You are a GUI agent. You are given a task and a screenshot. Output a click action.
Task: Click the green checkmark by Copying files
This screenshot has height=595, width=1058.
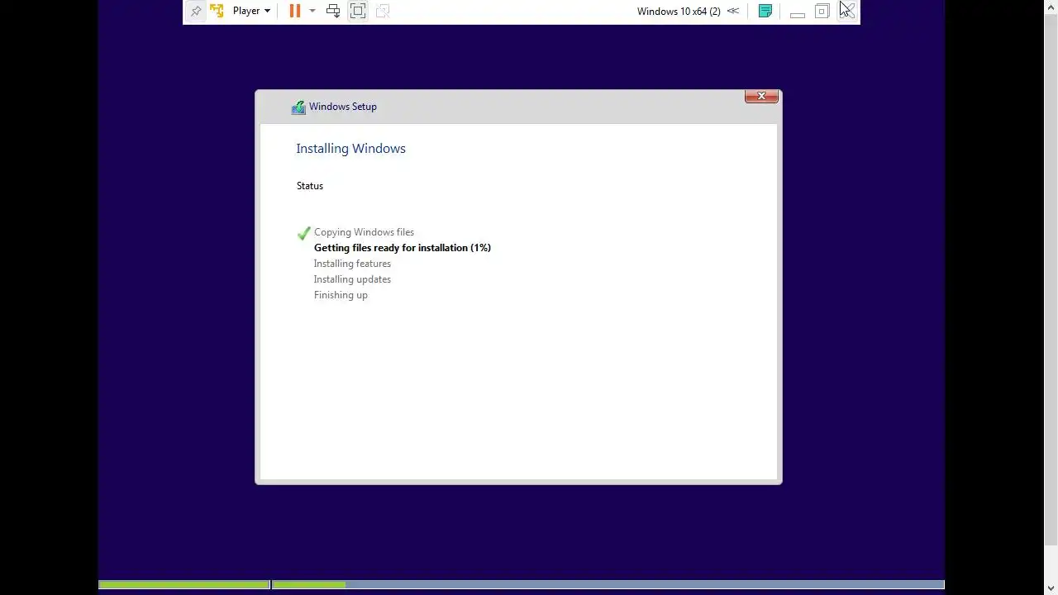(x=303, y=233)
